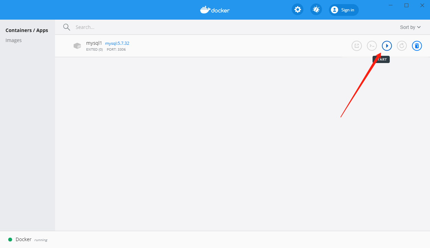This screenshot has height=248, width=430.
Task: Open the mysql:5.7.32 image link
Action: coord(117,43)
